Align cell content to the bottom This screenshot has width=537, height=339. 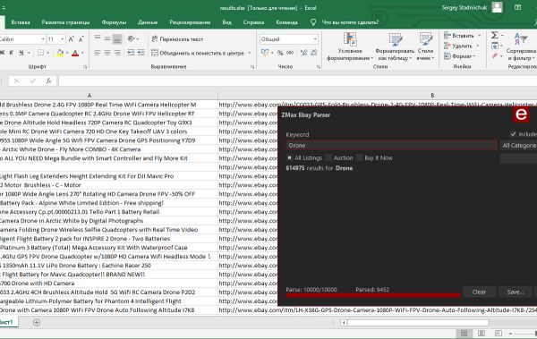[117, 38]
